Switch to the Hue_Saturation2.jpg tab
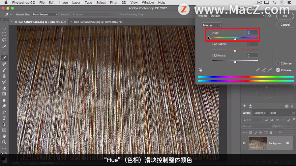Image resolution: width=296 pixels, height=166 pixels. (98, 22)
